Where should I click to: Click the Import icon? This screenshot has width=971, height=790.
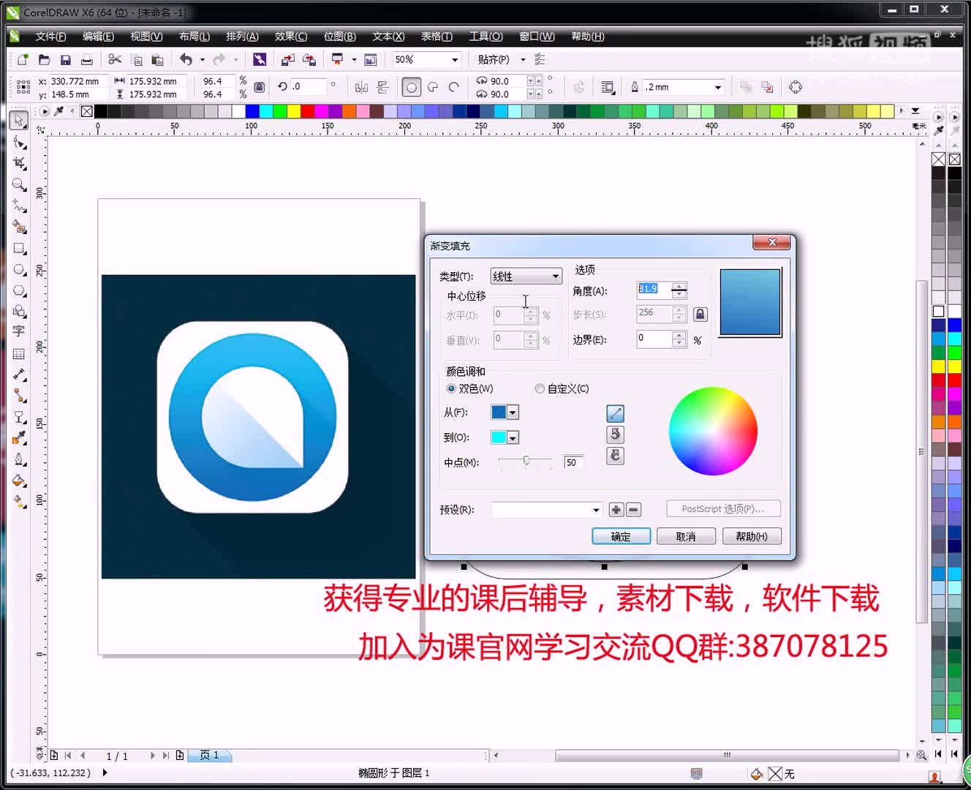point(288,59)
